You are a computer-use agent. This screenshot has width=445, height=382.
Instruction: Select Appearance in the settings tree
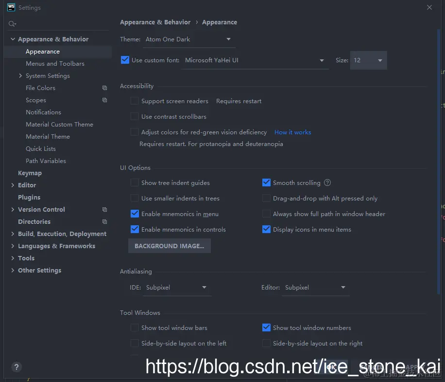click(x=58, y=52)
